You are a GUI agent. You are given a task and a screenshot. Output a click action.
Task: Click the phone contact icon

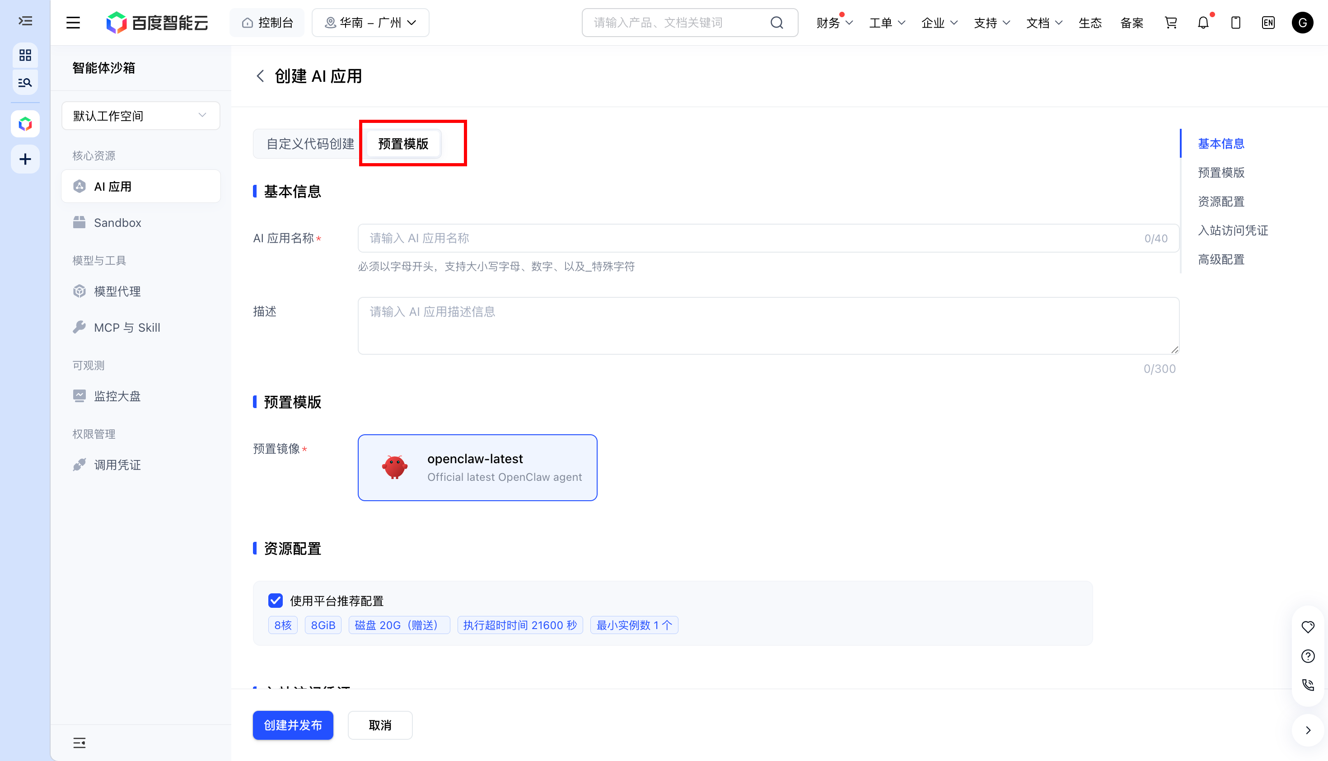click(x=1308, y=685)
